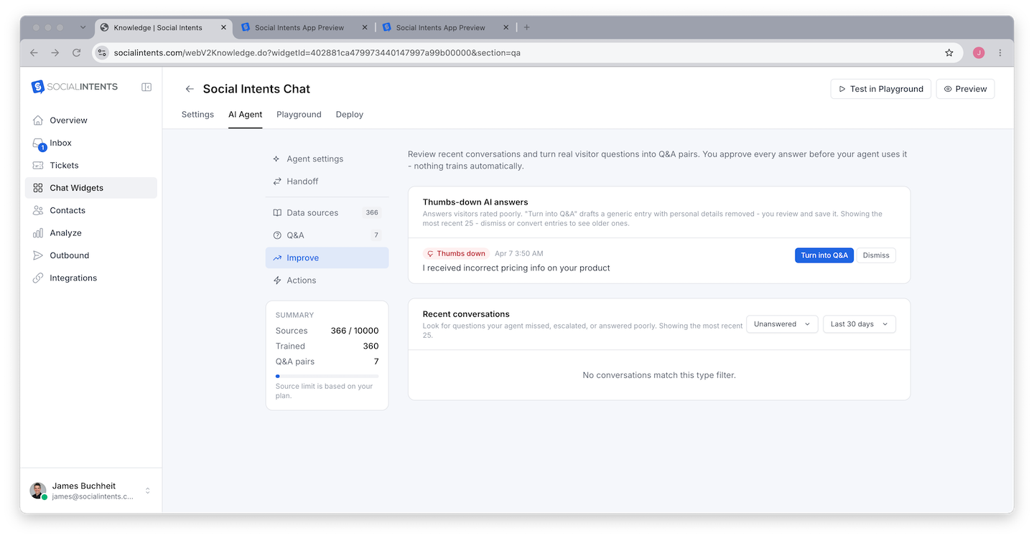Click browser forward arrow
This screenshot has width=1034, height=538.
pos(55,52)
